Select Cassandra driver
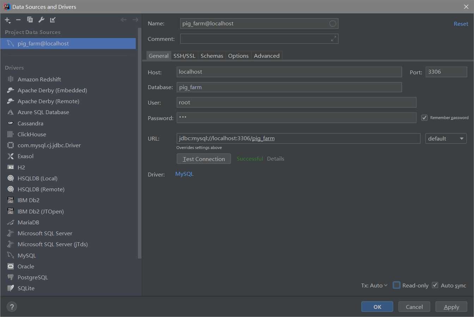The width and height of the screenshot is (474, 317). [68, 123]
